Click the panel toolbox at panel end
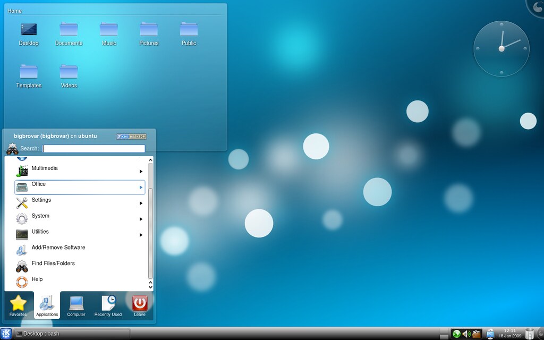544x340 pixels. [x=541, y=334]
